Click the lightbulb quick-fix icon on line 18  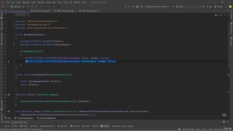click(x=9, y=61)
